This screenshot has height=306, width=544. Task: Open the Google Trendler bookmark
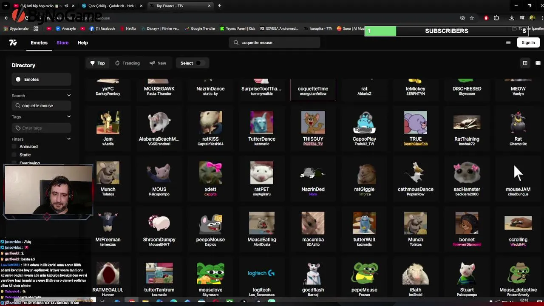pos(200,28)
